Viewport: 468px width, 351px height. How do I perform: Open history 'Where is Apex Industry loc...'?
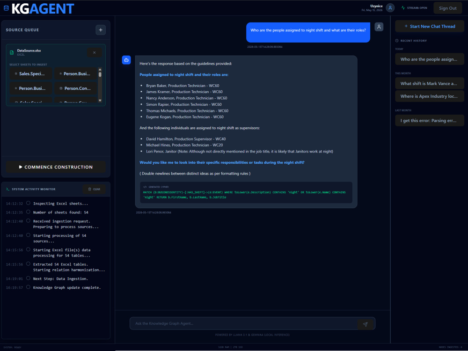430,96
